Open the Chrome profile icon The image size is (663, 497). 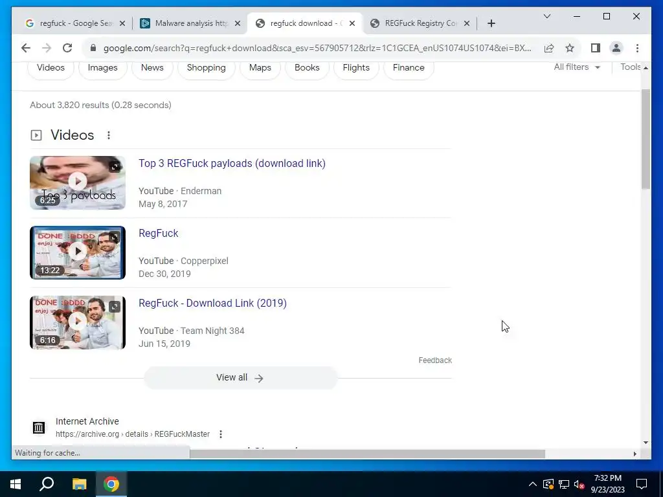616,48
